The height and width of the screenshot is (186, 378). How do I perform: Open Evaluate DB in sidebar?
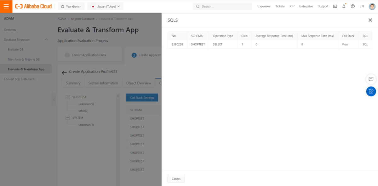pos(15,50)
